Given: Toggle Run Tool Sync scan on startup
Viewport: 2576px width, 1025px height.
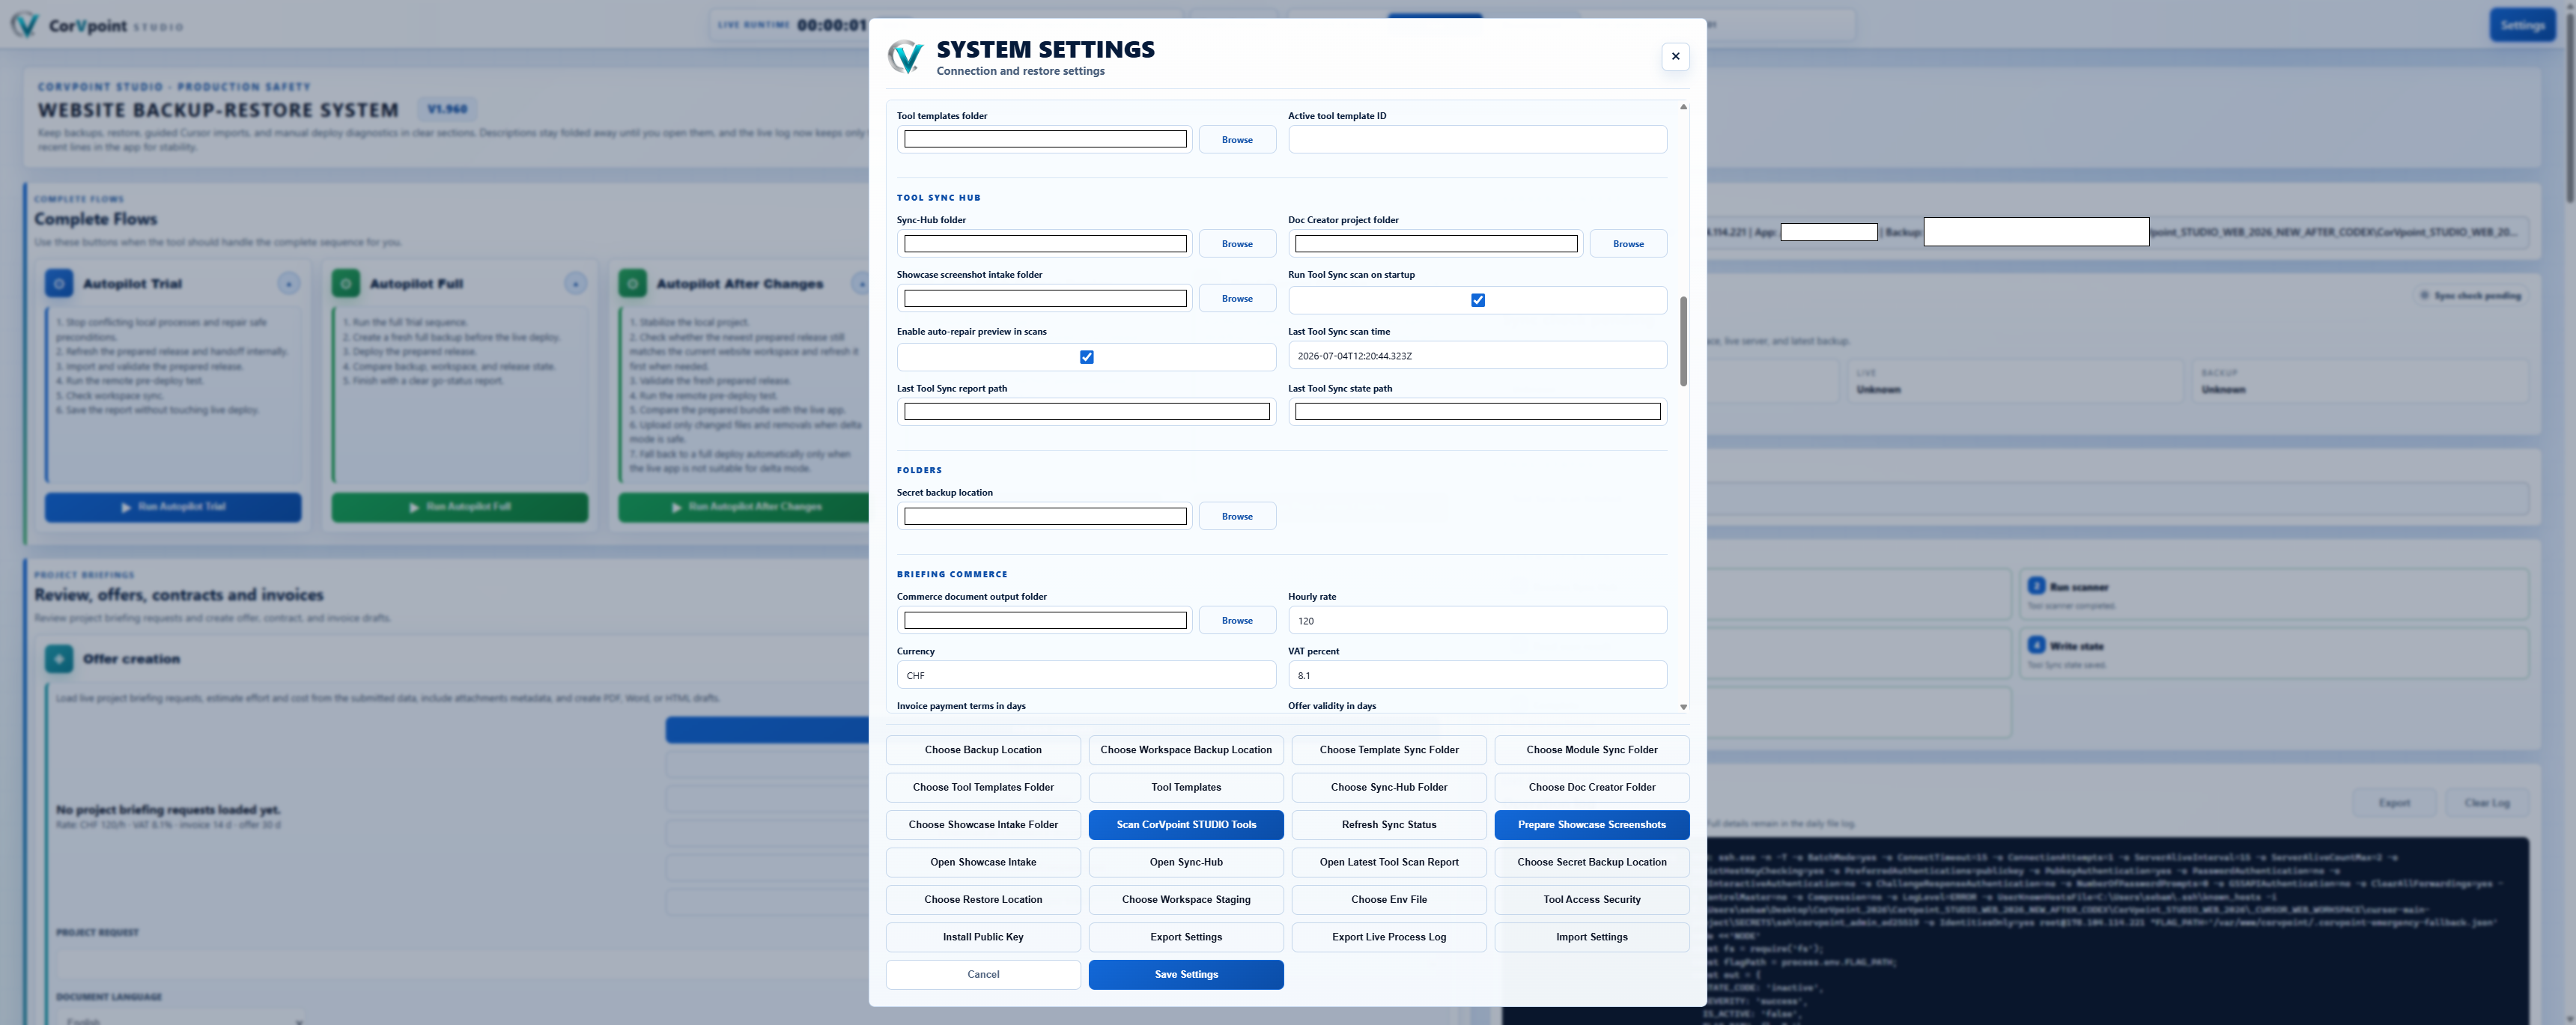Looking at the screenshot, I should pos(1478,300).
